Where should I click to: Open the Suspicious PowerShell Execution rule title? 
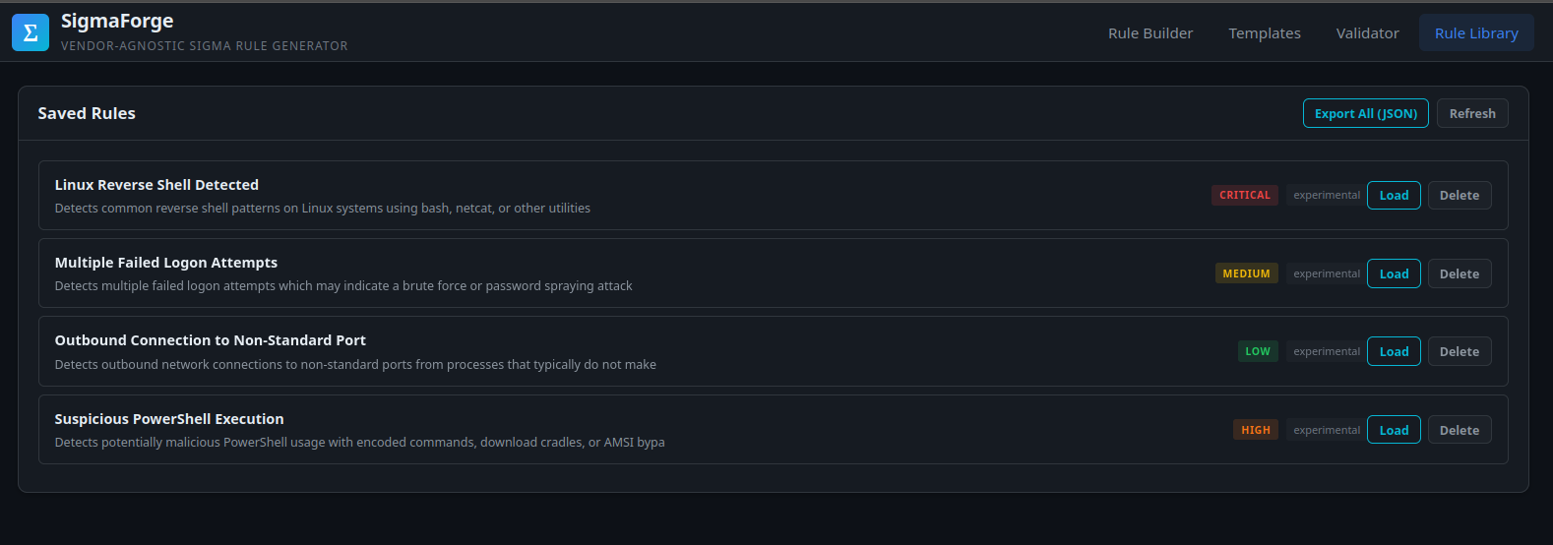(x=169, y=419)
